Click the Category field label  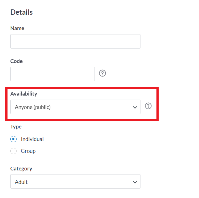(21, 169)
